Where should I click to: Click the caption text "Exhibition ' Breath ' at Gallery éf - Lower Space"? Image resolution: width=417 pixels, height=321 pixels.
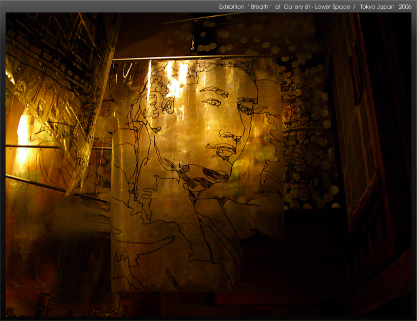[284, 7]
